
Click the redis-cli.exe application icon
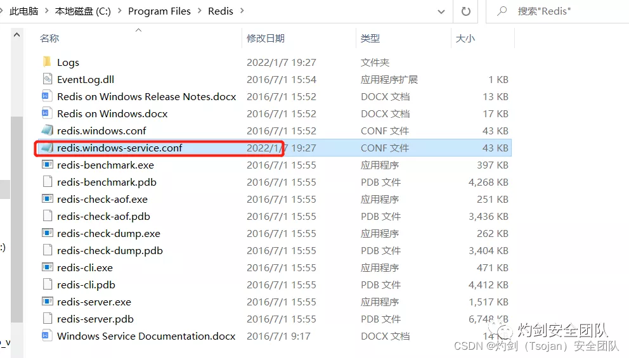click(x=48, y=267)
